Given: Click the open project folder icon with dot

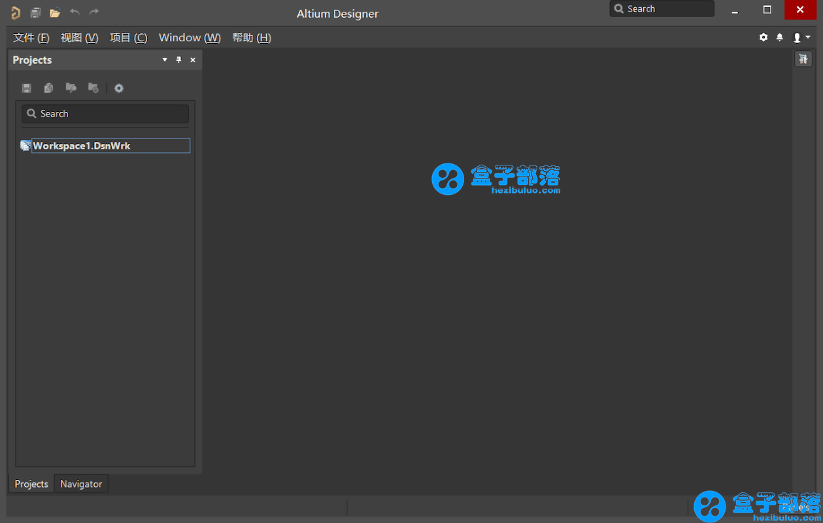Looking at the screenshot, I should click(x=71, y=88).
